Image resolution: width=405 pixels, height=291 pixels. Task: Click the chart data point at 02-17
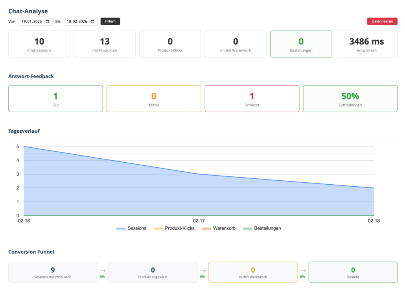tap(199, 174)
